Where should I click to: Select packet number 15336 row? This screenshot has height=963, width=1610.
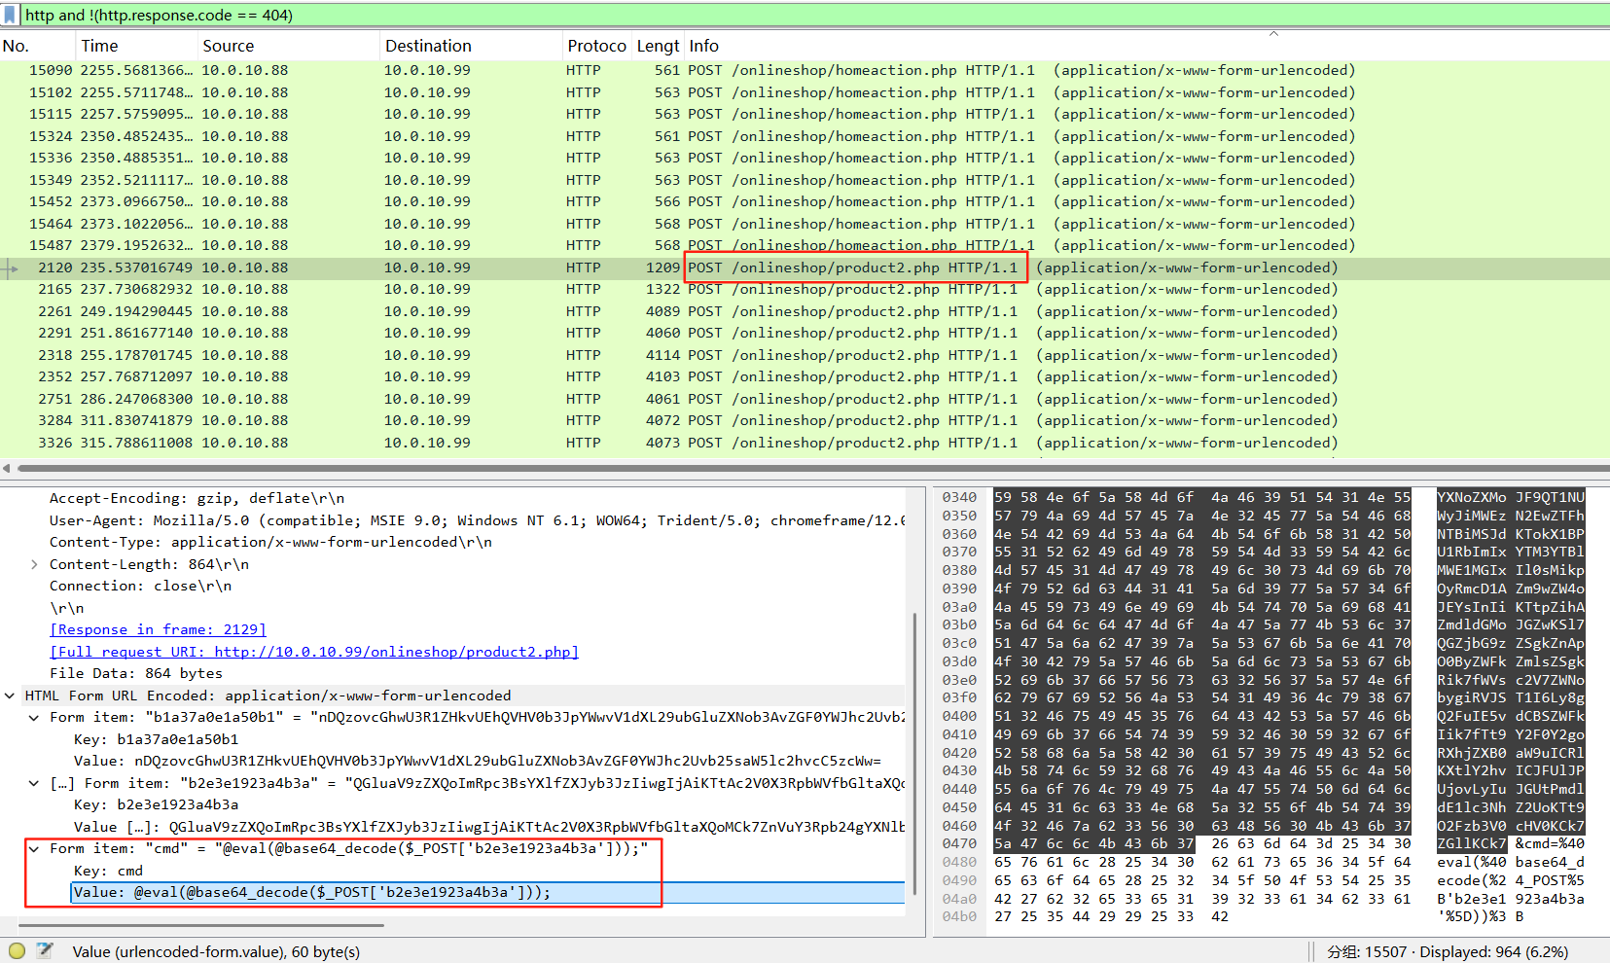[x=805, y=158]
